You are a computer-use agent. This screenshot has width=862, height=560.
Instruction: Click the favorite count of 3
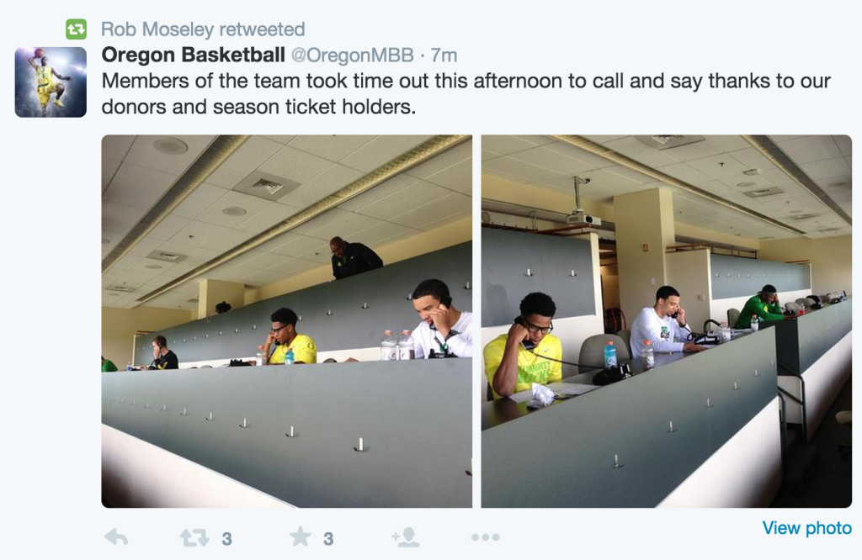tap(328, 539)
